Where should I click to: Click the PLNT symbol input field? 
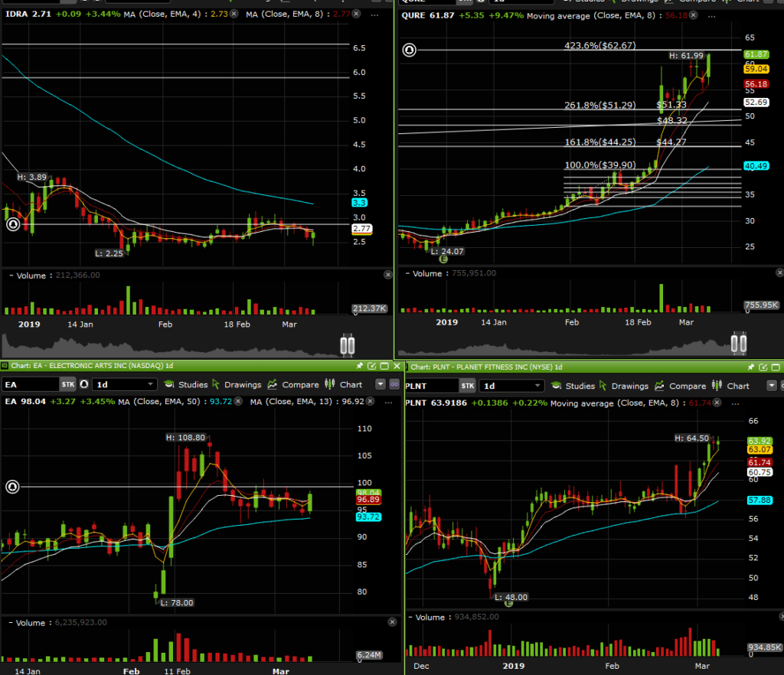pos(432,386)
